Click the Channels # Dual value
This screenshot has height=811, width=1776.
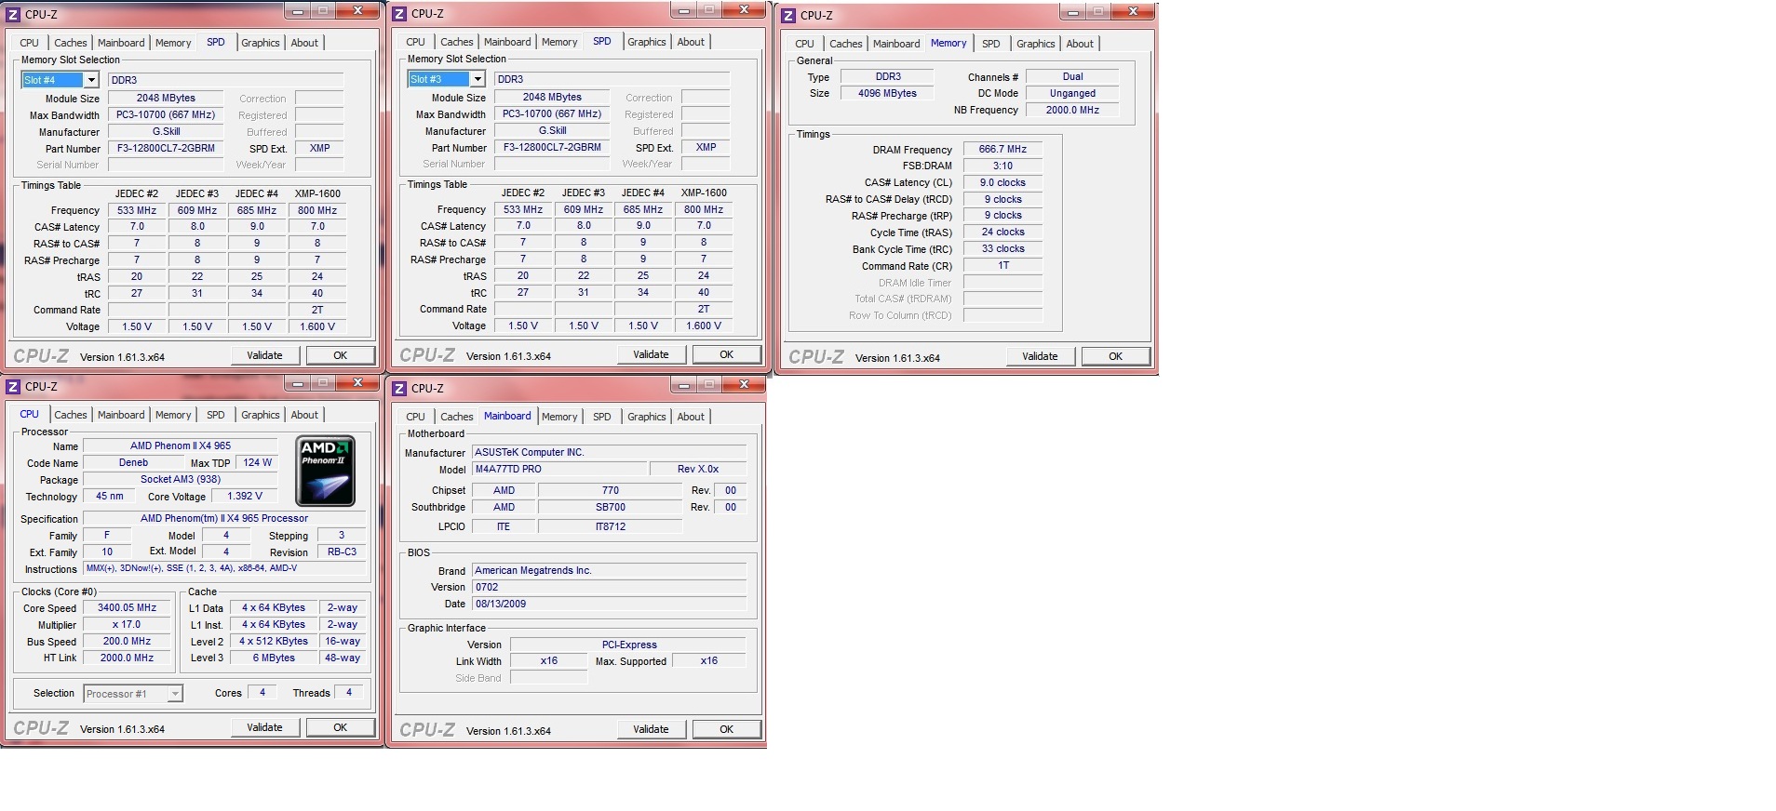1072,76
